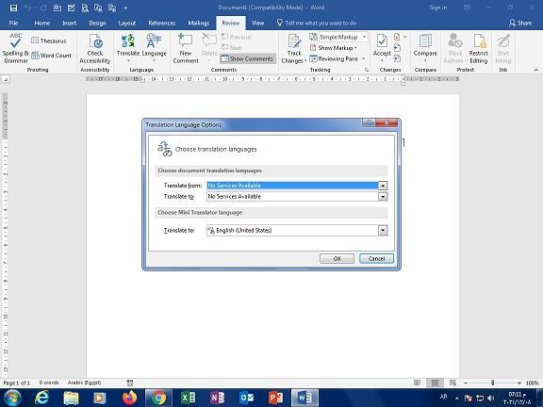The width and height of the screenshot is (543, 407).
Task: Switch to Print Layout view
Action: pyautogui.click(x=435, y=383)
